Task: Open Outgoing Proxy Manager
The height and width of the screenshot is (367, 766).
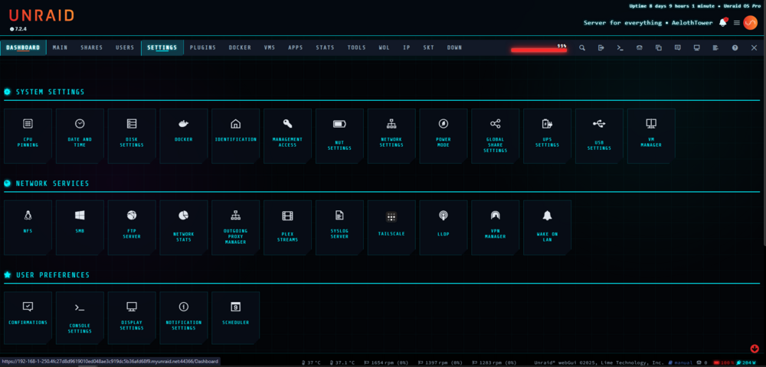Action: (x=235, y=228)
